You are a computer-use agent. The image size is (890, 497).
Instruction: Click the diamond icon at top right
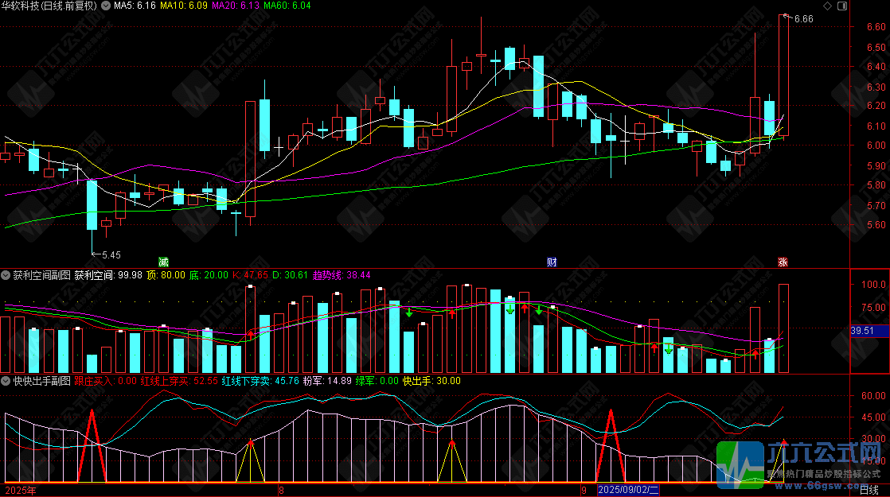827,6
